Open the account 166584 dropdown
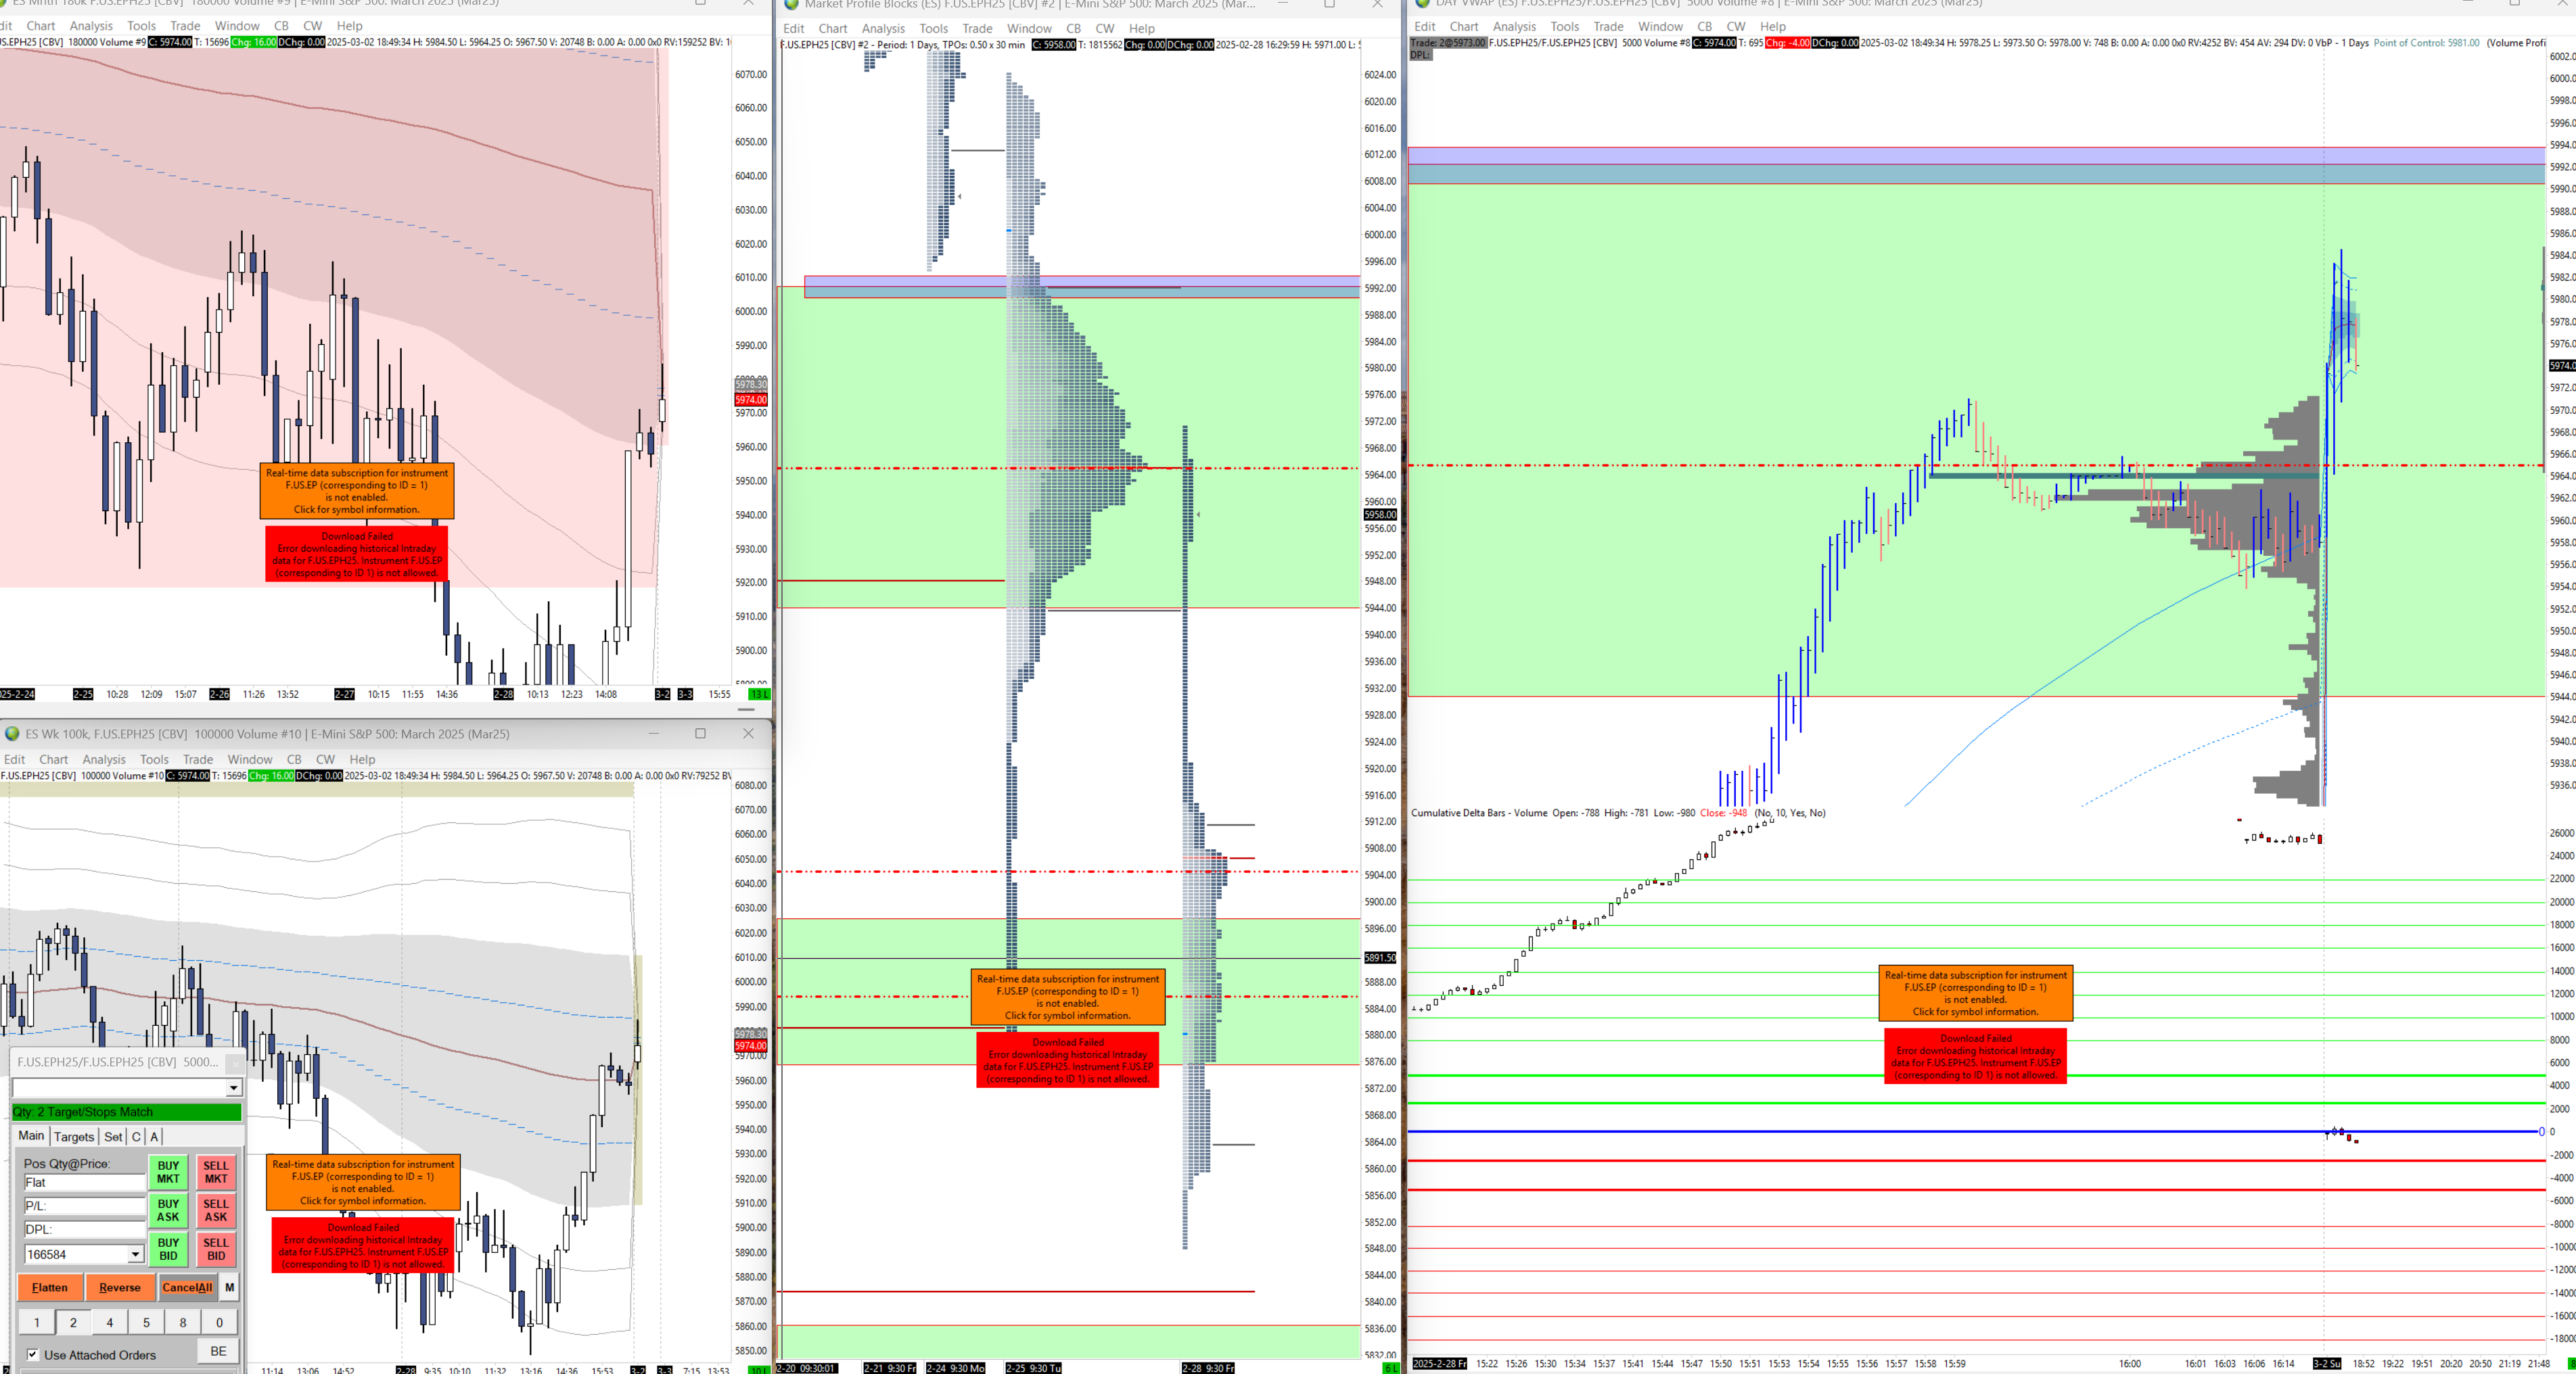This screenshot has height=1374, width=2576. 135,1254
